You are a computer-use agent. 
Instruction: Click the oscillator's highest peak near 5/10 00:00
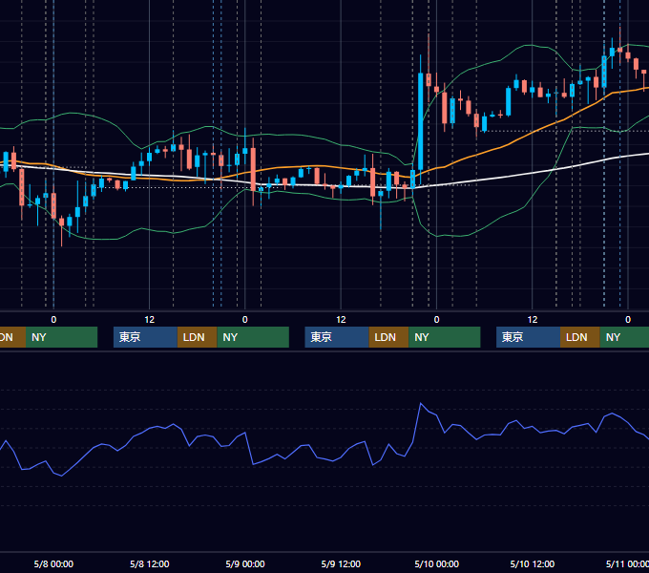(421, 403)
